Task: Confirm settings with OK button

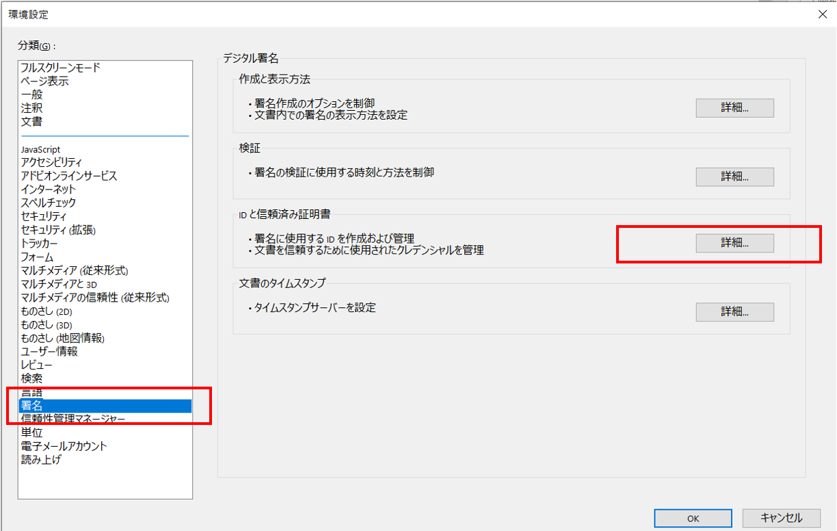Action: [693, 518]
